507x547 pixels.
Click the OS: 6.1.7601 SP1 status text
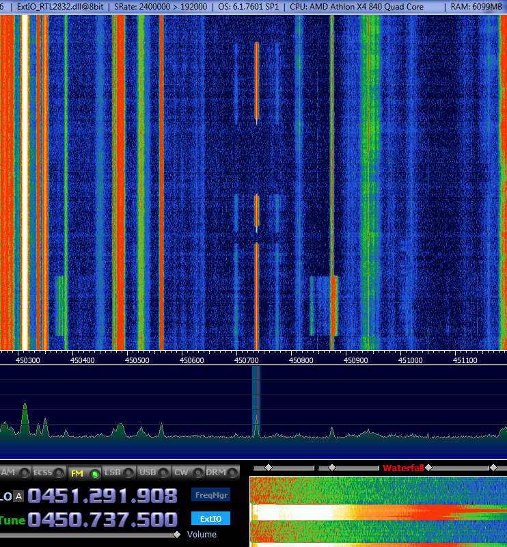[x=249, y=7]
